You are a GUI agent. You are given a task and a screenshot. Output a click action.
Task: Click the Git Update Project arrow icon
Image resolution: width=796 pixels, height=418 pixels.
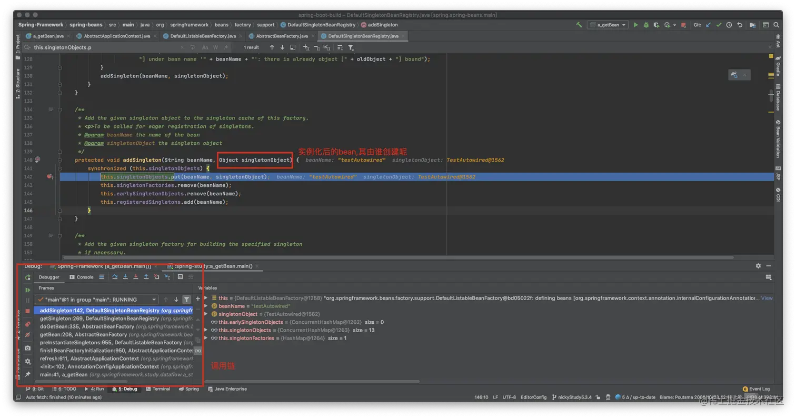[708, 25]
